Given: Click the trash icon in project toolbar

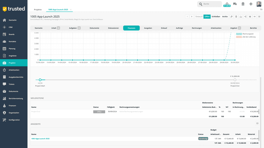Looking at the screenshot, I should 236,16.
